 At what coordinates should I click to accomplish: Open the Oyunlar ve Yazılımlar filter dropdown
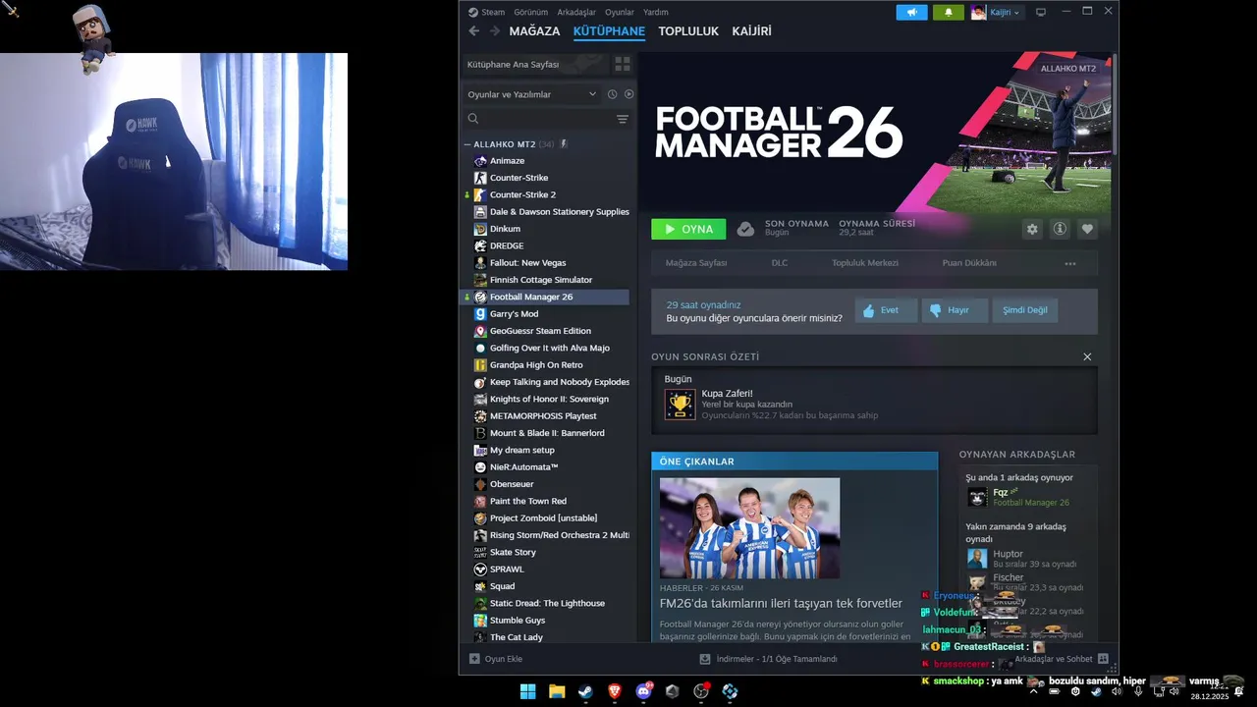coord(531,94)
